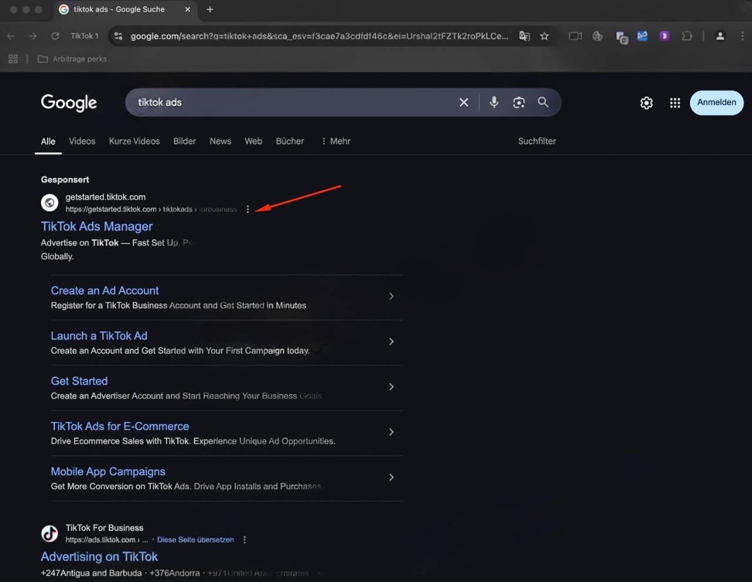
Task: Click the Anmelden sign-in button
Action: click(x=717, y=102)
